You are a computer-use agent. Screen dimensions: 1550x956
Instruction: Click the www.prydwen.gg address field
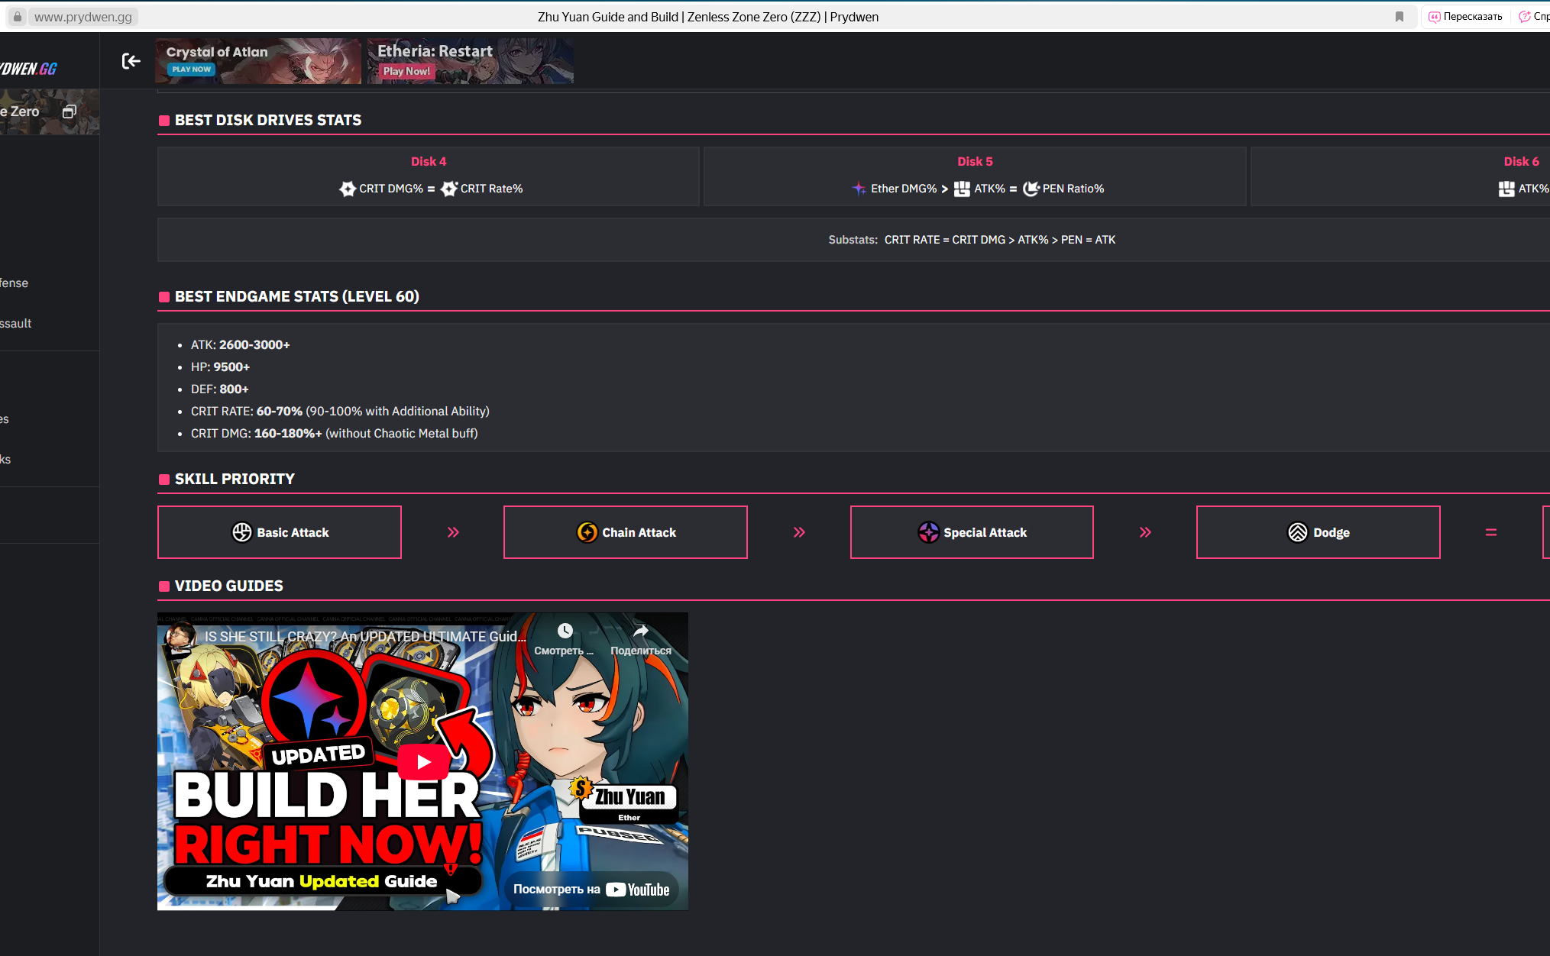pos(83,17)
